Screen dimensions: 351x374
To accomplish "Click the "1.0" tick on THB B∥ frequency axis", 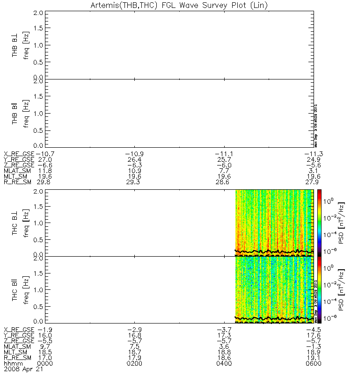I will (38, 113).
